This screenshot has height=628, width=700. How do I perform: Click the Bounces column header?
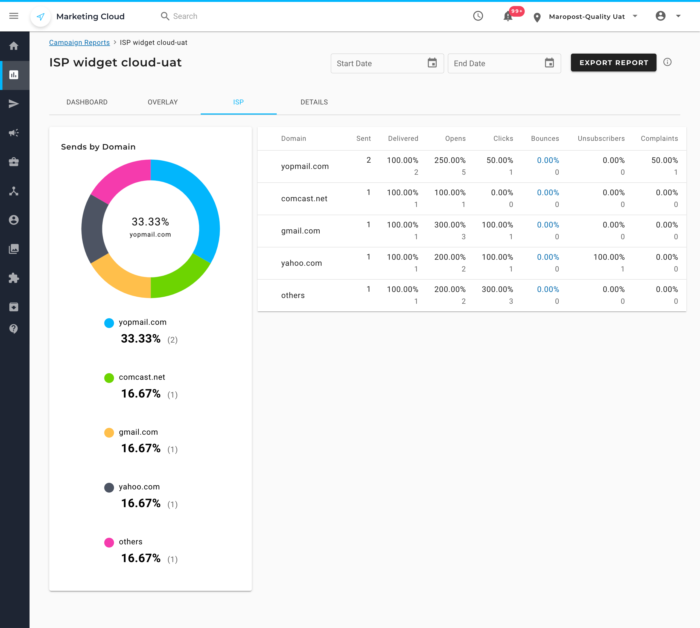pos(545,138)
